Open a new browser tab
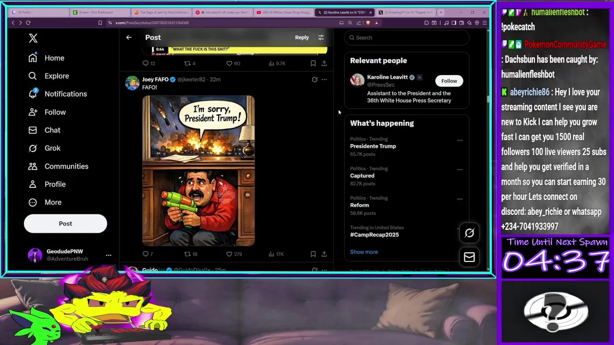 [x=441, y=12]
